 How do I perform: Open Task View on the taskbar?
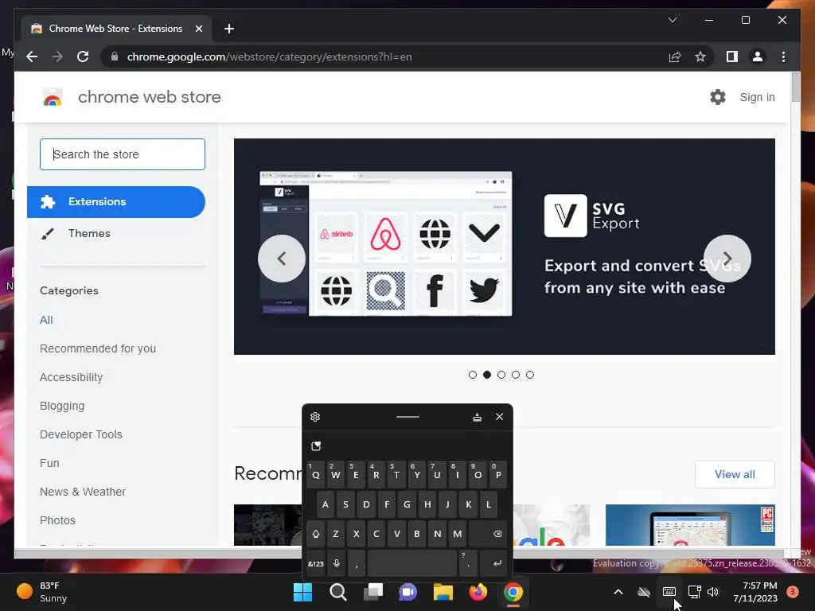pyautogui.click(x=372, y=592)
